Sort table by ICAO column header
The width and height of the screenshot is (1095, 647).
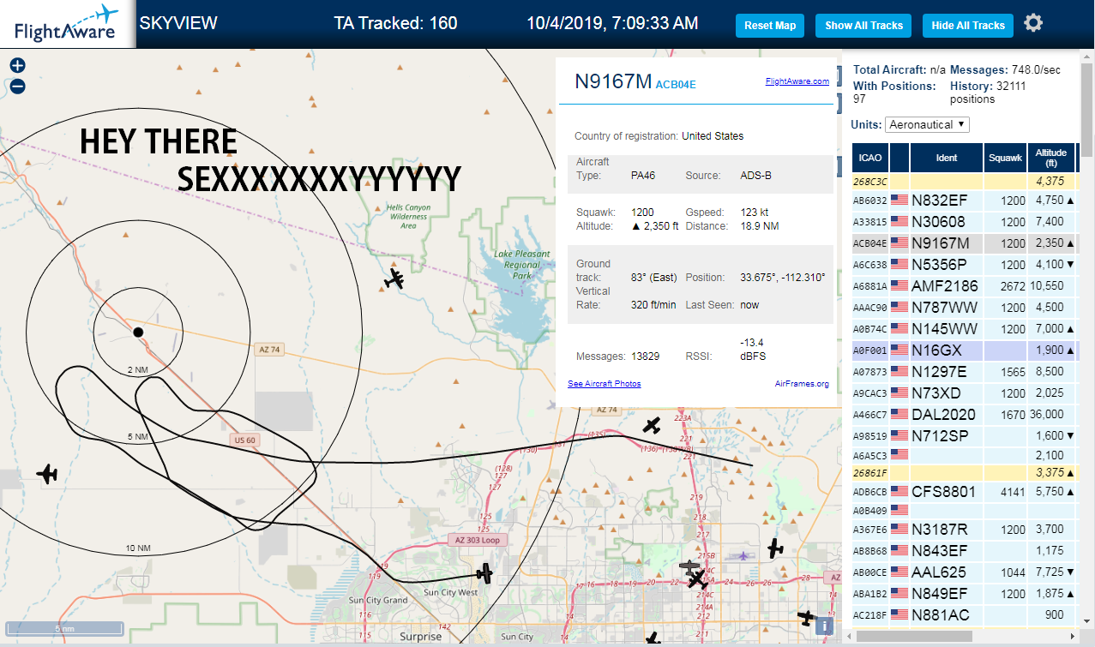[x=870, y=158]
